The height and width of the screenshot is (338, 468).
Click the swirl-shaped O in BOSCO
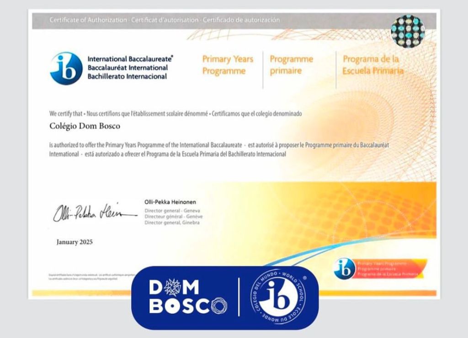click(x=218, y=305)
